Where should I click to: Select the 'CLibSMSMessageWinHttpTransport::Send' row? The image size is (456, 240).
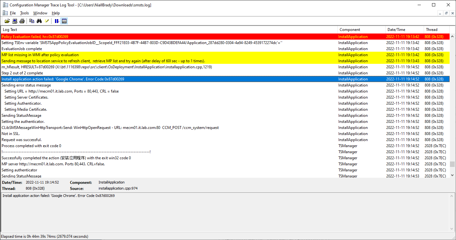point(225,128)
